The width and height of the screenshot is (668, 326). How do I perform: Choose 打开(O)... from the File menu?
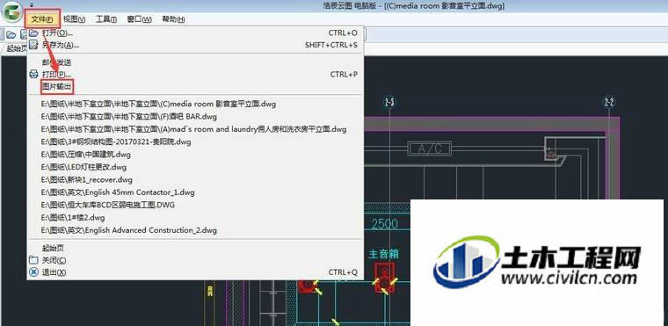[195, 33]
